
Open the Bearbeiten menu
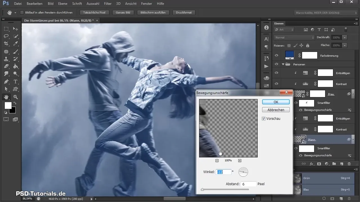(34, 4)
